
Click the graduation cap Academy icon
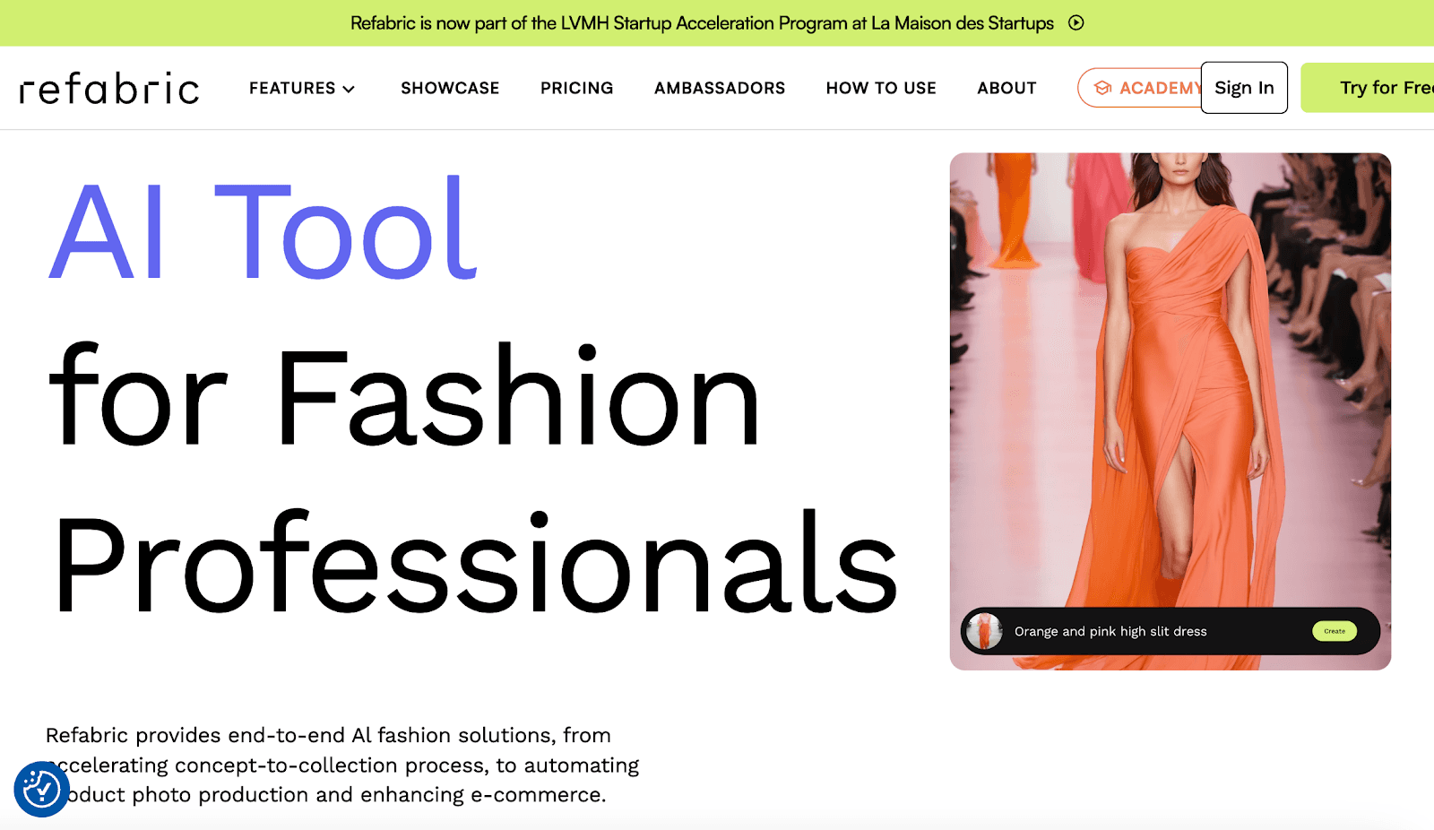tap(1103, 88)
